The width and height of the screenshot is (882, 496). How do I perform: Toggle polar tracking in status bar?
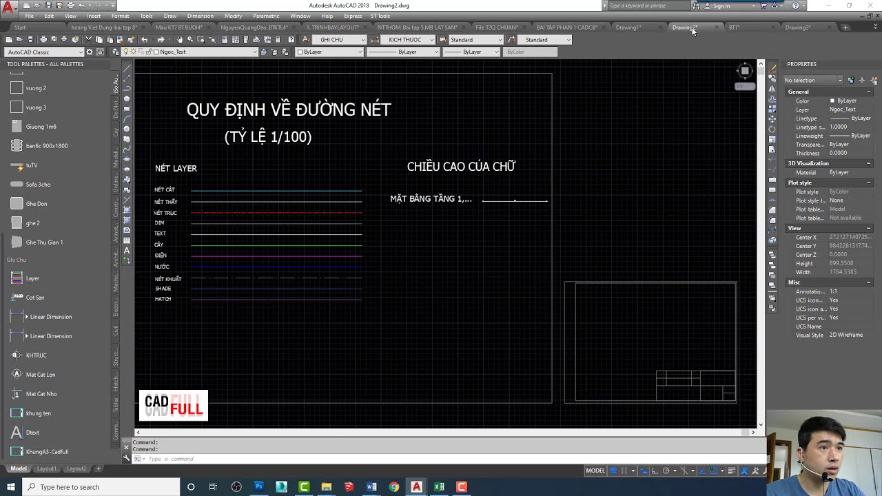coord(666,471)
